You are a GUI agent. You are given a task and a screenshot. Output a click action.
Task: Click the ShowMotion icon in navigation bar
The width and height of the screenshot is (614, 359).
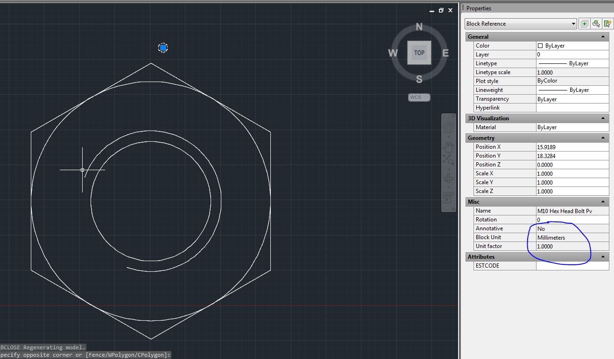448,198
